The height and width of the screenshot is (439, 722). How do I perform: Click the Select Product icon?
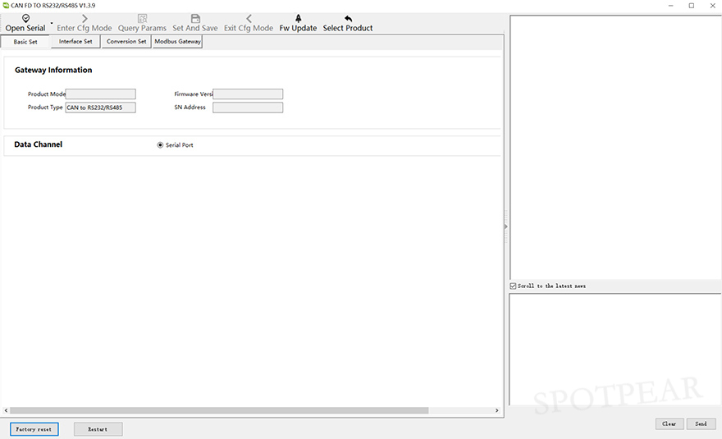coord(348,19)
